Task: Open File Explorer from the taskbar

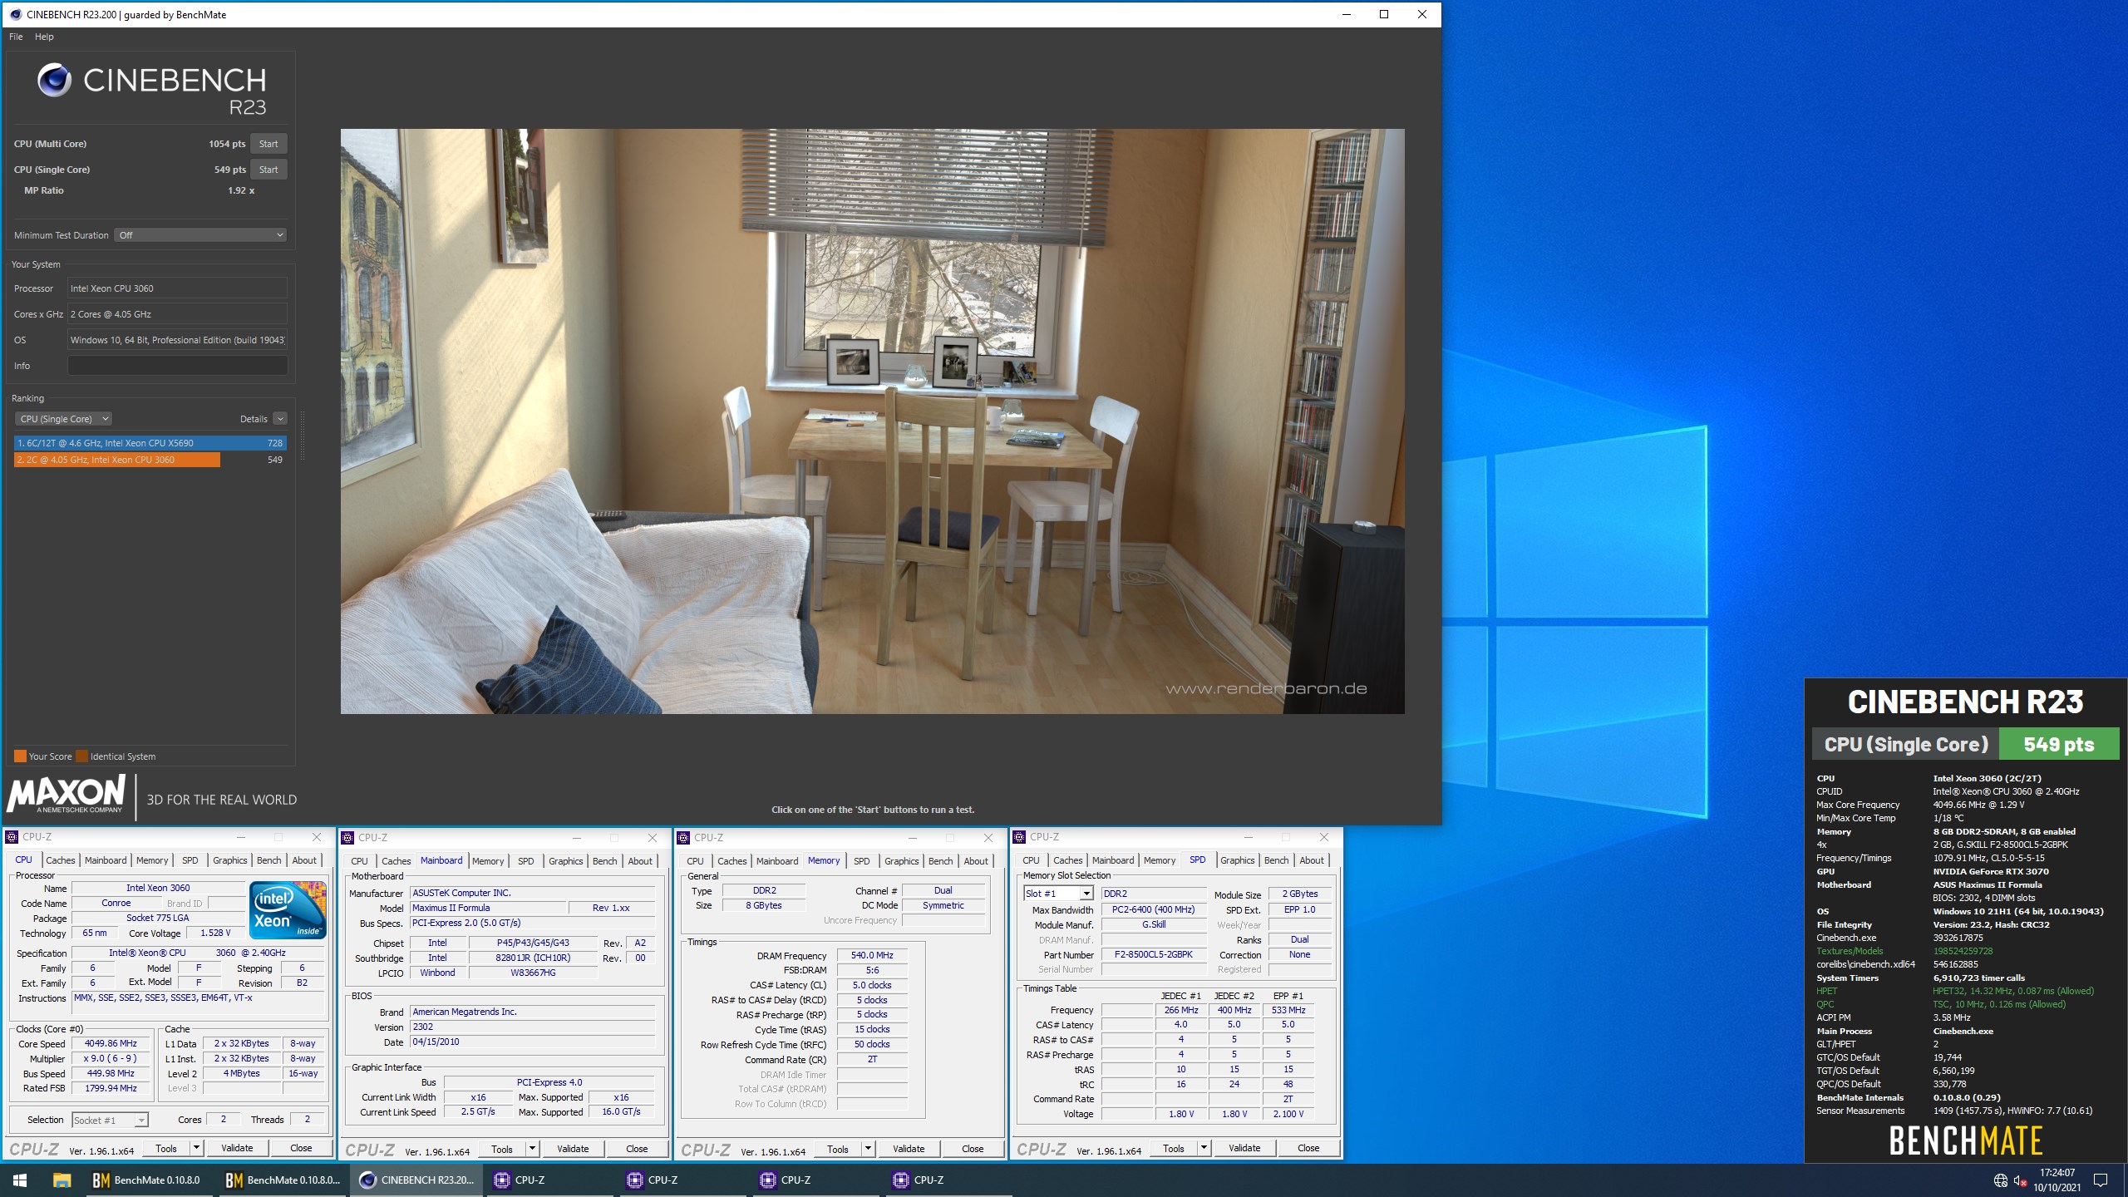Action: (x=62, y=1180)
